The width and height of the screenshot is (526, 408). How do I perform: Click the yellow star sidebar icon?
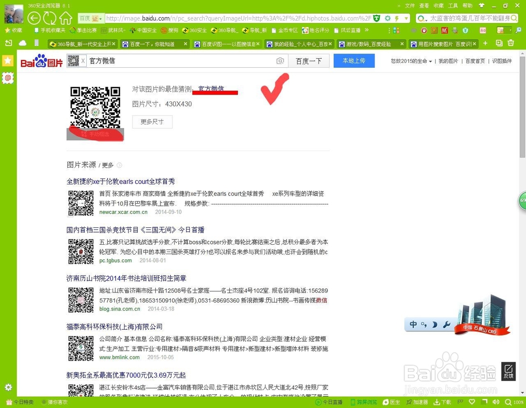click(8, 60)
